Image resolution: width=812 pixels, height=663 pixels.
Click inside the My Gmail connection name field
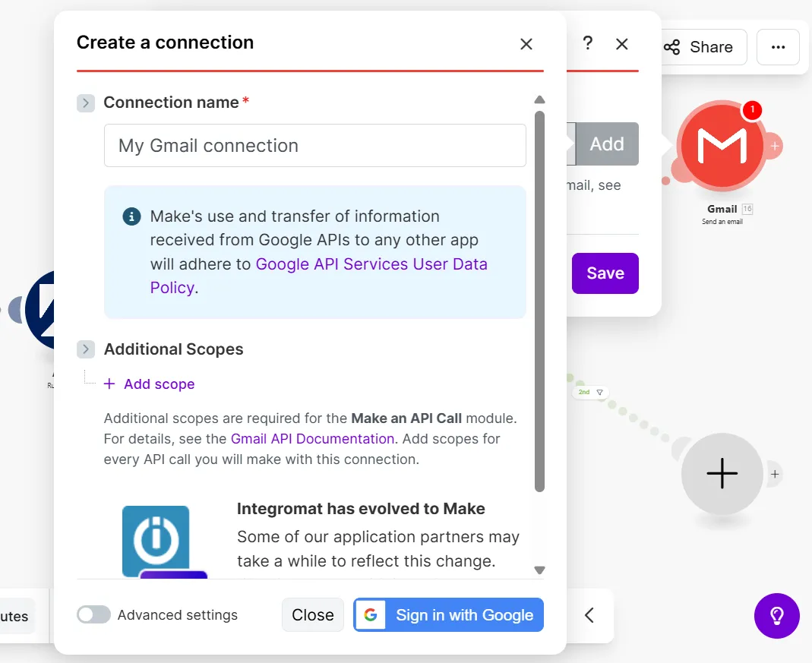[315, 145]
